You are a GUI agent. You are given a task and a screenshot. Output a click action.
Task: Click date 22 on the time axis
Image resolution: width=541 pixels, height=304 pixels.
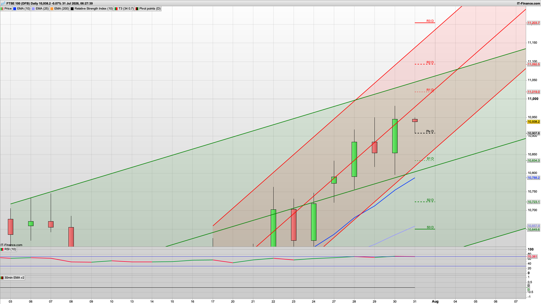tap(273, 301)
